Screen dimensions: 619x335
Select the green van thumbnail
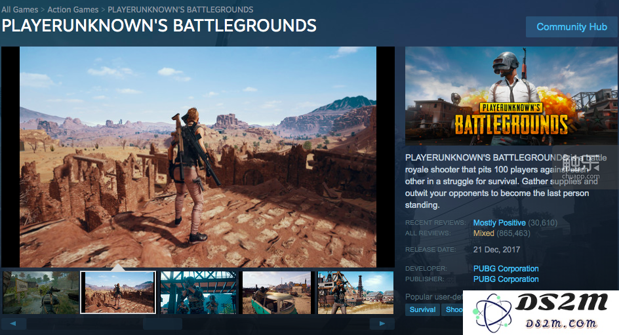pos(277,292)
